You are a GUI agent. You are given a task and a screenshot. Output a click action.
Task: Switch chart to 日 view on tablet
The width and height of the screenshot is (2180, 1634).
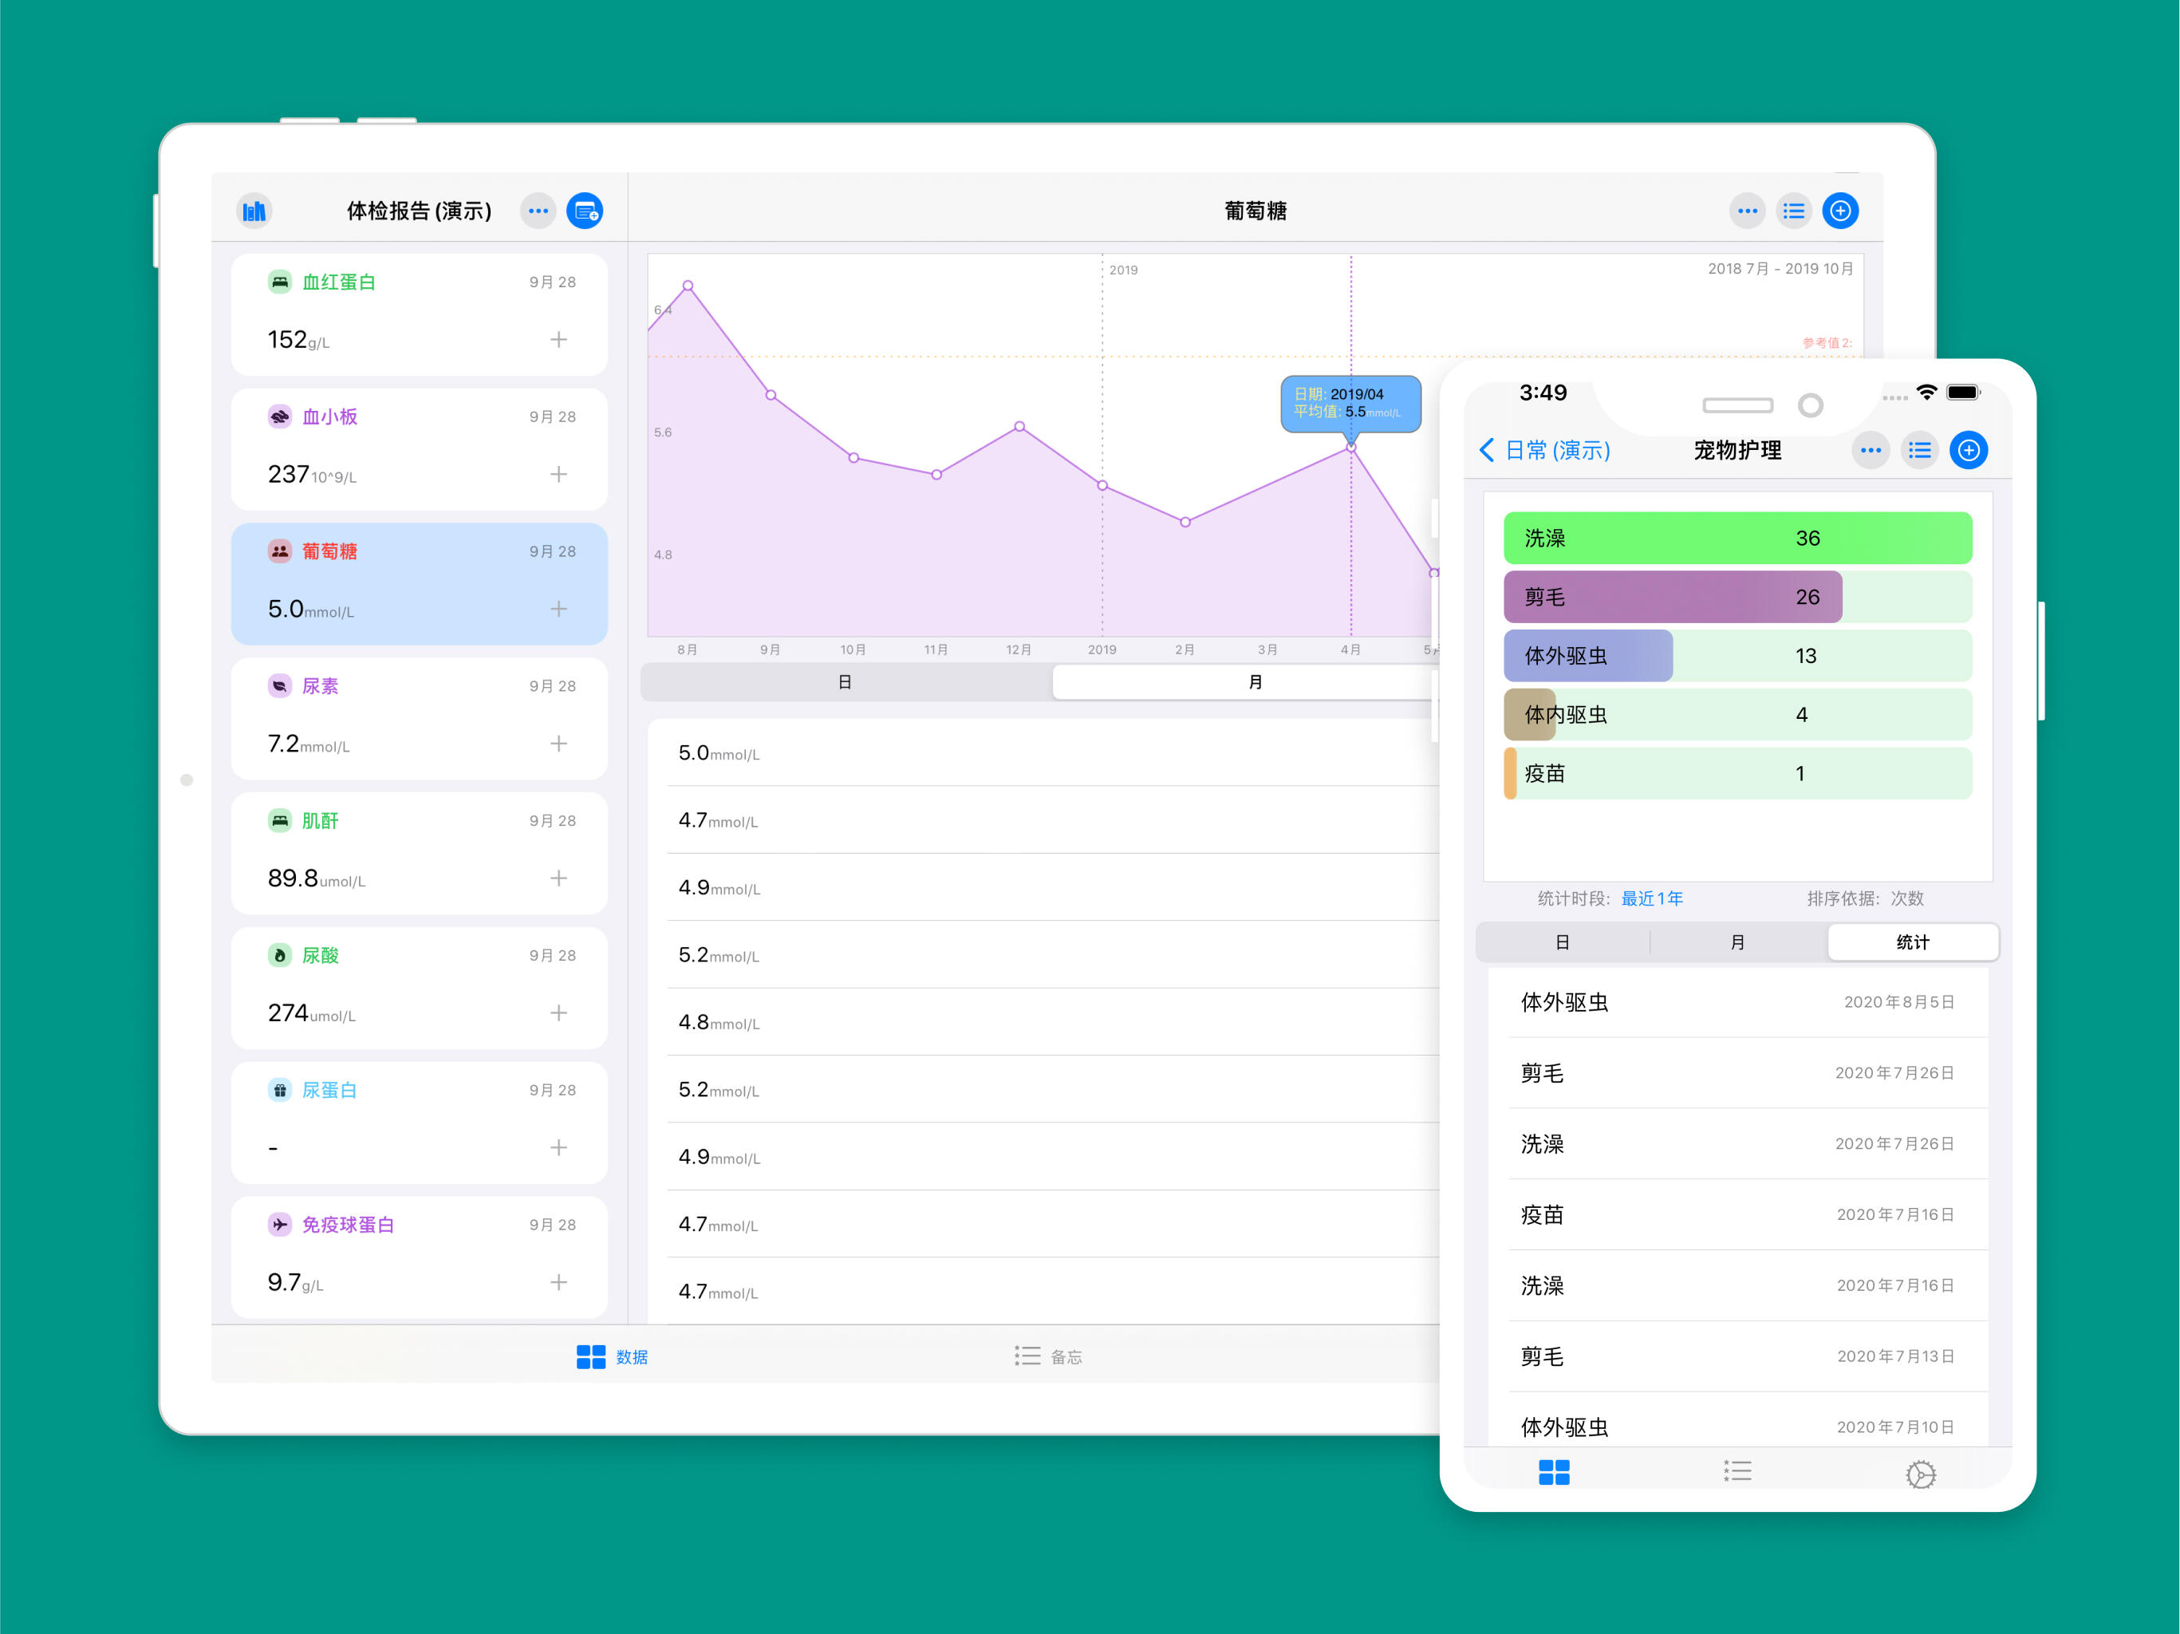(x=845, y=682)
